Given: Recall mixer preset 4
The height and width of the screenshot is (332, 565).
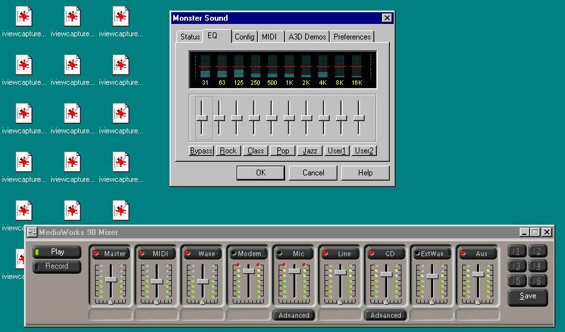Looking at the screenshot, I should pos(538,267).
